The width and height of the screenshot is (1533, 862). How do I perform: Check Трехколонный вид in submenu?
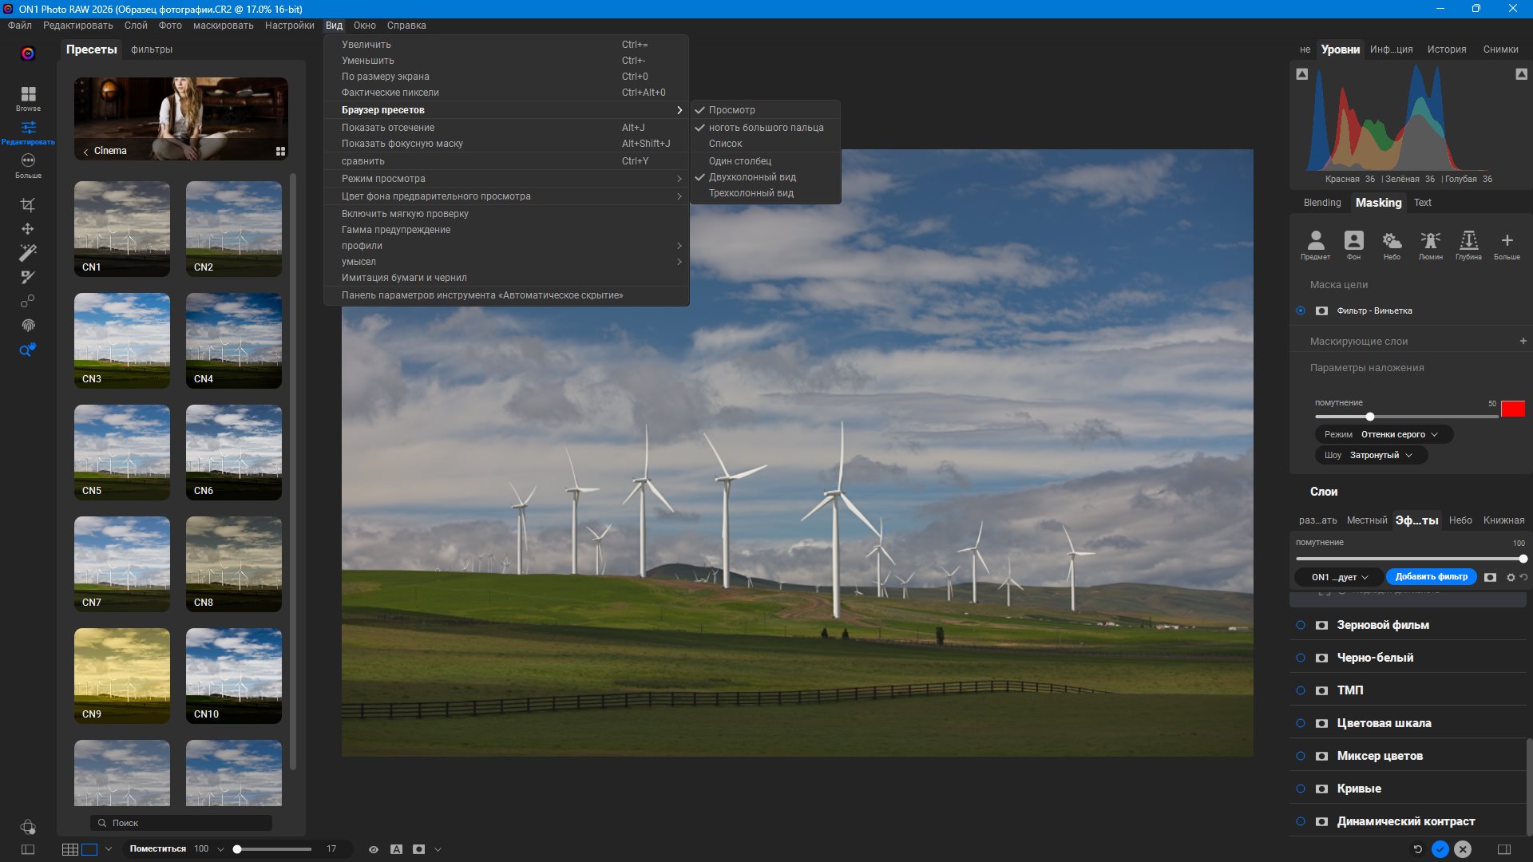tap(751, 193)
